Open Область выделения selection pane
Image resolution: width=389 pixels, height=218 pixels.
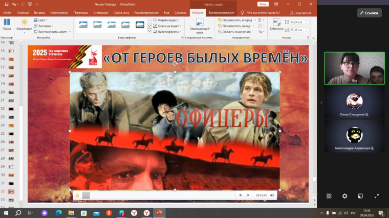pyautogui.click(x=234, y=32)
